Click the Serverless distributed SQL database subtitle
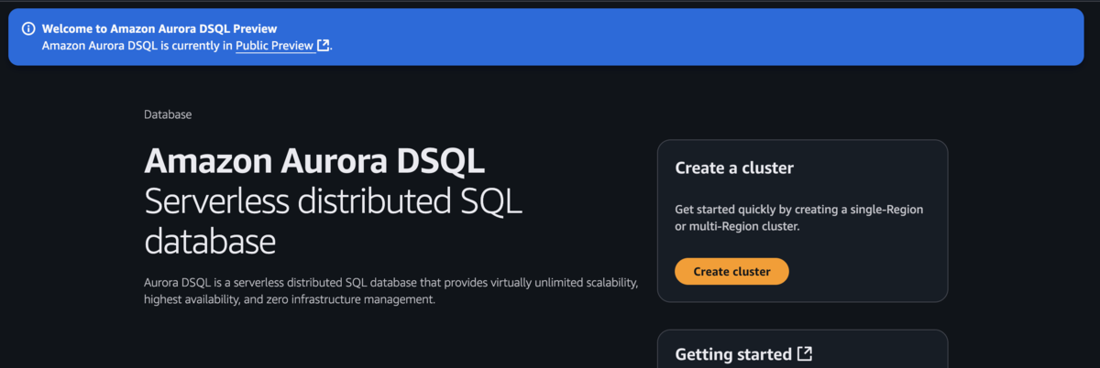The height and width of the screenshot is (368, 1100). (x=333, y=222)
